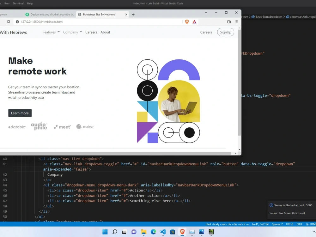
Task: Open a new browser tab with plus button
Action: click(x=133, y=15)
